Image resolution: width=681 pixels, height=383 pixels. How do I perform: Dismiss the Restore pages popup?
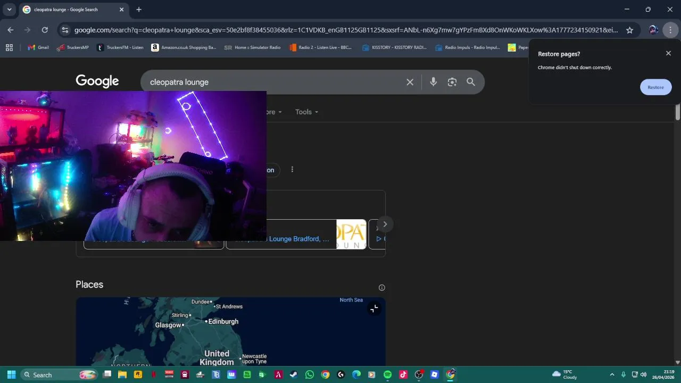668,53
